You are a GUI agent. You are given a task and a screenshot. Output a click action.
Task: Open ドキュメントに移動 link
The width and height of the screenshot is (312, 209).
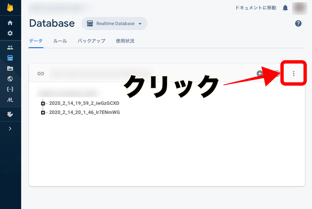pyautogui.click(x=256, y=8)
